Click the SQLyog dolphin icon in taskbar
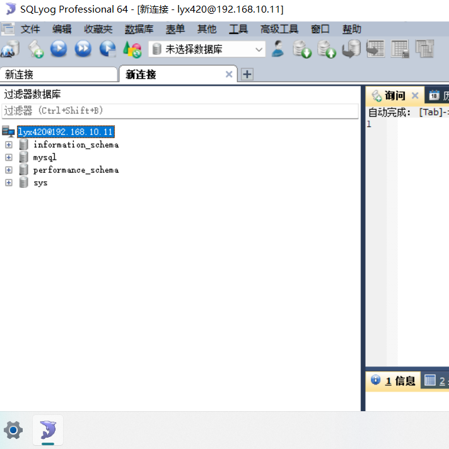 [x=48, y=430]
